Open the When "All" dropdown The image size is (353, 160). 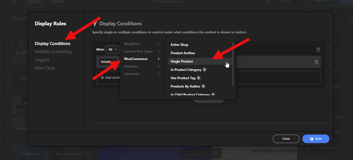click(112, 49)
